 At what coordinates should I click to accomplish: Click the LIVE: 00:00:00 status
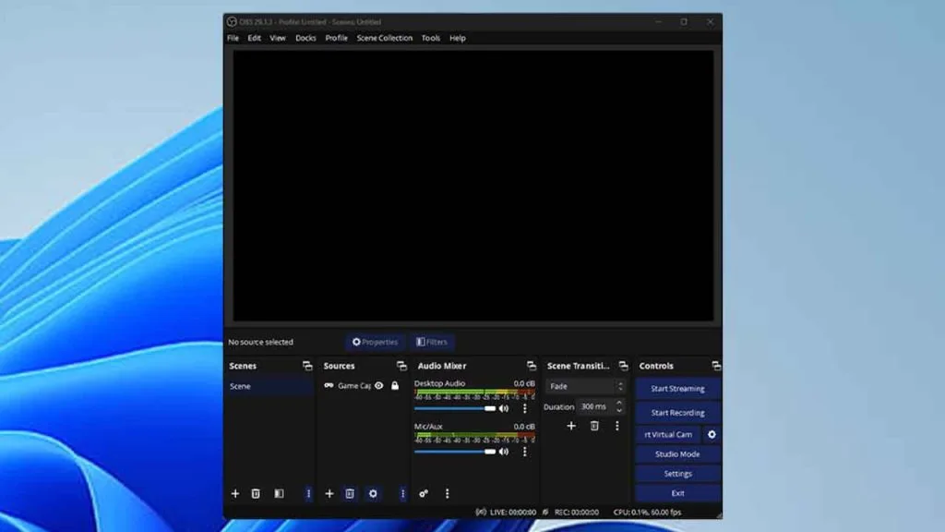513,512
